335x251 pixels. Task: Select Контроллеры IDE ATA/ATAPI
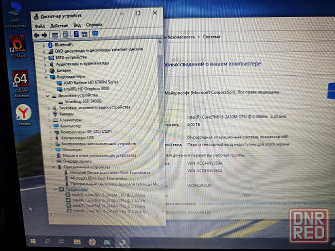point(86,132)
